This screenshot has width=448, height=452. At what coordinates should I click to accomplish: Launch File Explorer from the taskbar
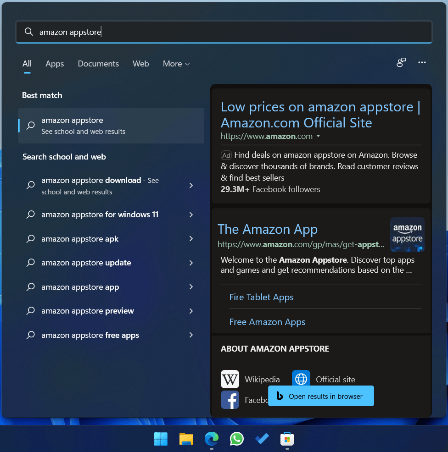tap(186, 439)
